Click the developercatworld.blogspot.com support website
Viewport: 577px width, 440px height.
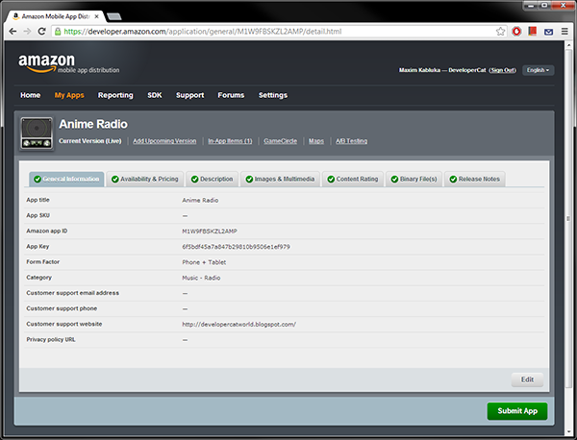coord(238,324)
